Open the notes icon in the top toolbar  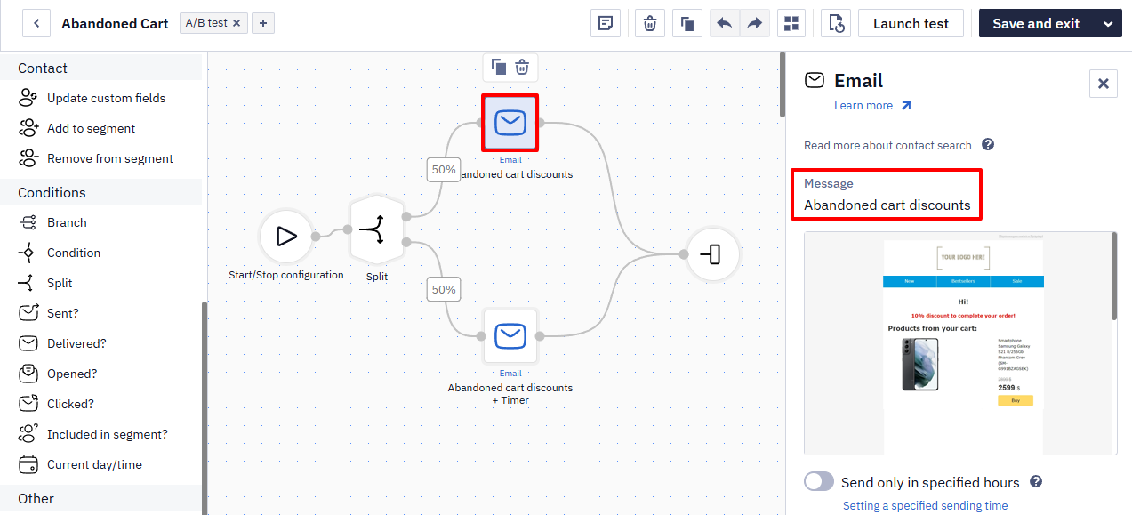(x=606, y=23)
